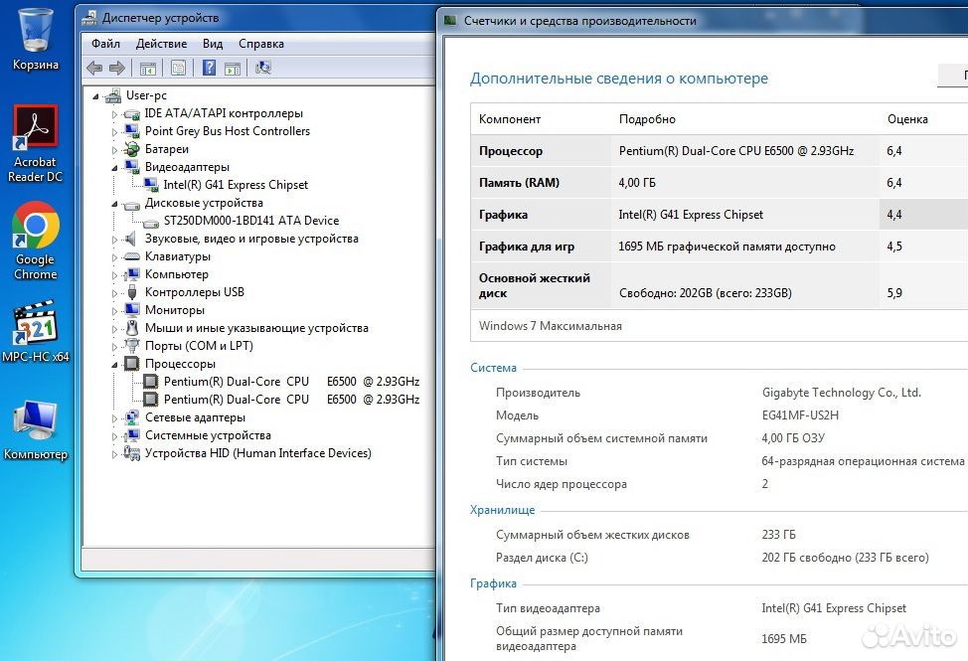The image size is (968, 661).
Task: Click the 4,4 score in the Графика row
Action: [893, 215]
